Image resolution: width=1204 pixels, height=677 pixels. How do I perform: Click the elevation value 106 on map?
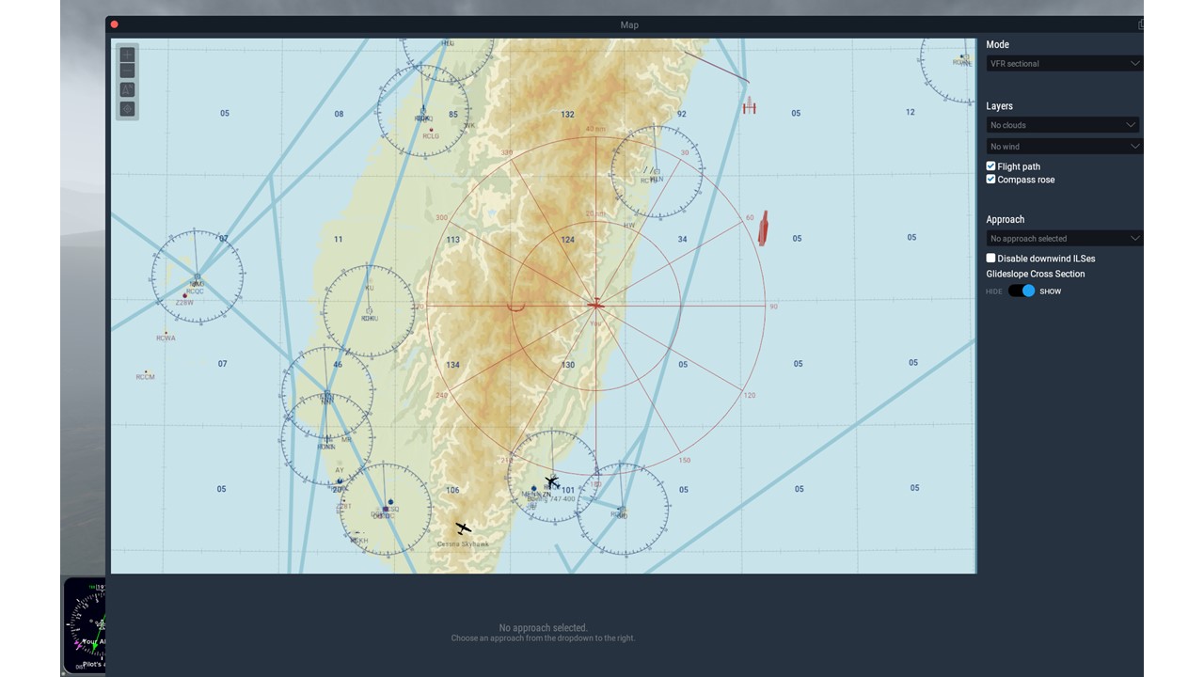[452, 490]
